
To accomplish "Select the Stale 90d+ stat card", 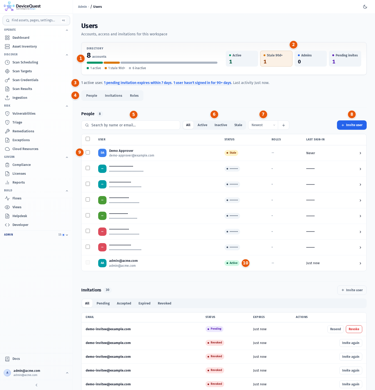I will (x=276, y=59).
